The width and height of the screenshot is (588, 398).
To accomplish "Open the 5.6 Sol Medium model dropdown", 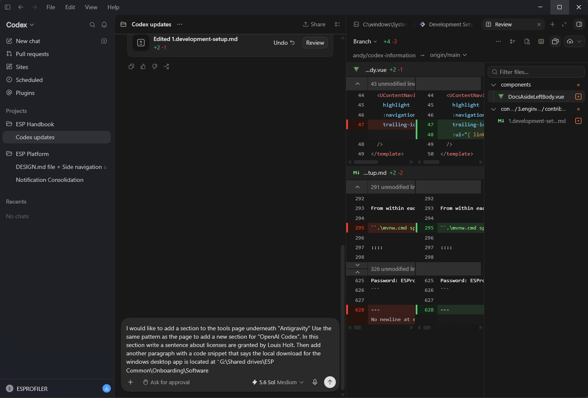I will point(278,382).
